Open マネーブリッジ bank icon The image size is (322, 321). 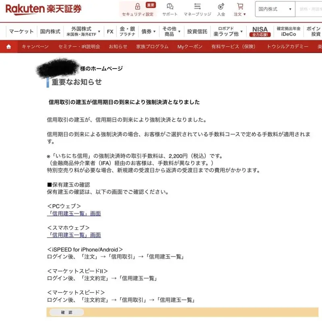[197, 7]
